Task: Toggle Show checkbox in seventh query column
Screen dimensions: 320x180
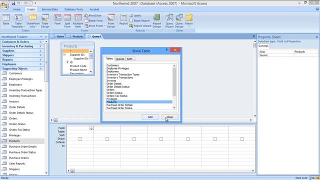Action: click(242, 139)
